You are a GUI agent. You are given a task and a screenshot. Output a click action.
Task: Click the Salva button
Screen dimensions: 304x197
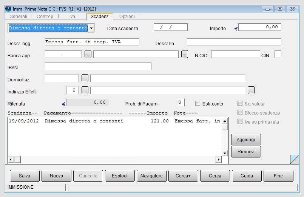(25, 176)
